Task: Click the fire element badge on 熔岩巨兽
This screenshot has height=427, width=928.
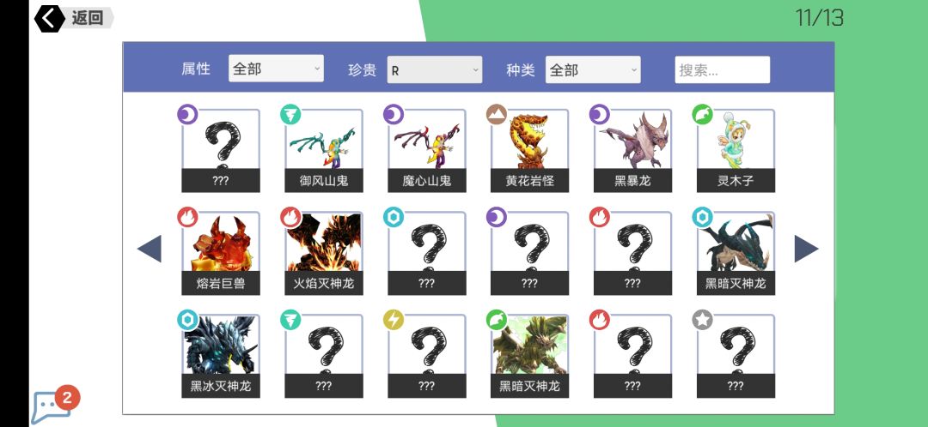Action: click(x=187, y=217)
